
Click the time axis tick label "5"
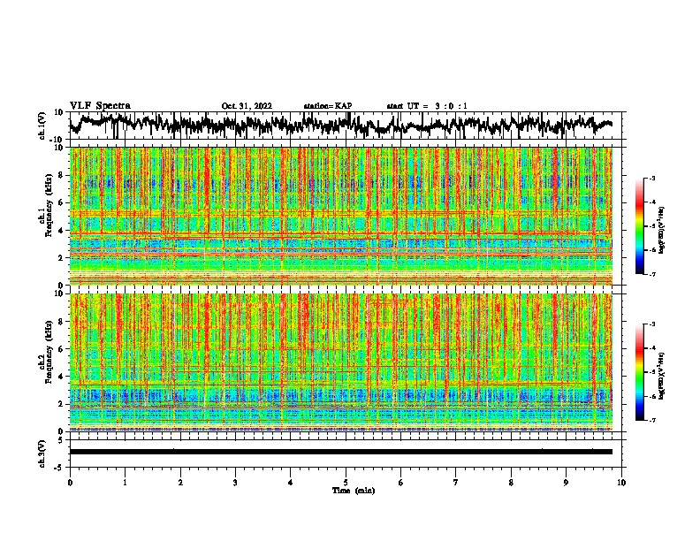[346, 483]
